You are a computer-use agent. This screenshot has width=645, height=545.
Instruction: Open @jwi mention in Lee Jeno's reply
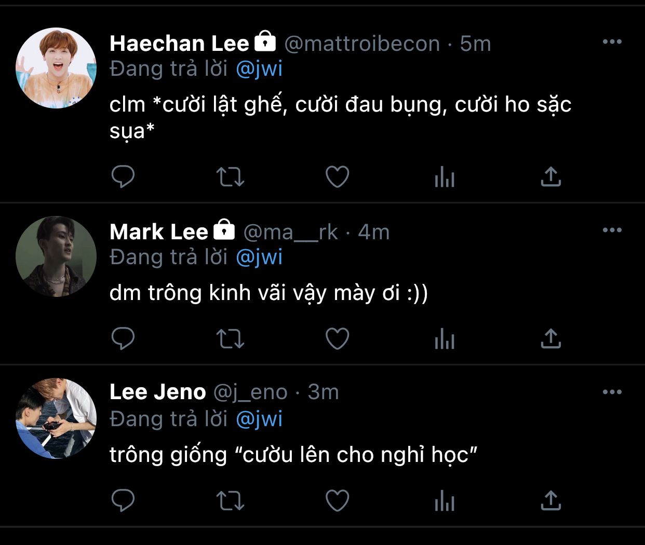pyautogui.click(x=259, y=419)
